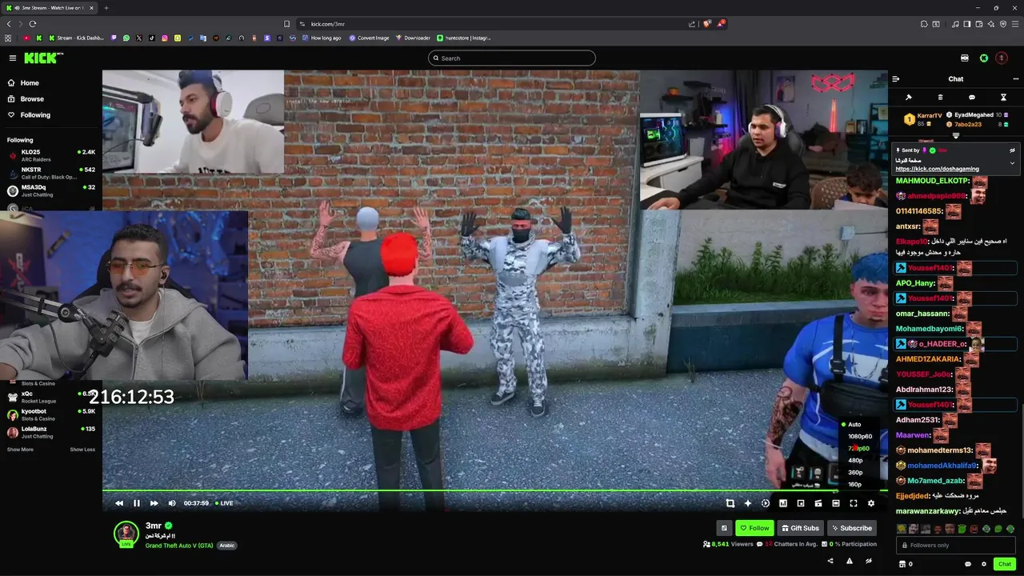Hide the pinned message with the eye-slash icon
The image size is (1024, 576).
tap(1012, 150)
